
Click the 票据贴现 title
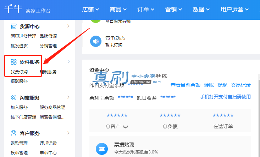pos(124,145)
